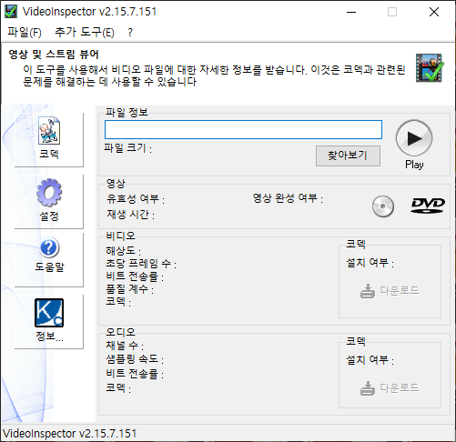Click the 유효성 여부 label
456x442 pixels.
point(136,199)
